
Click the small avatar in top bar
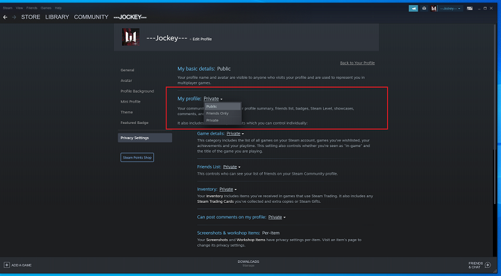(434, 8)
